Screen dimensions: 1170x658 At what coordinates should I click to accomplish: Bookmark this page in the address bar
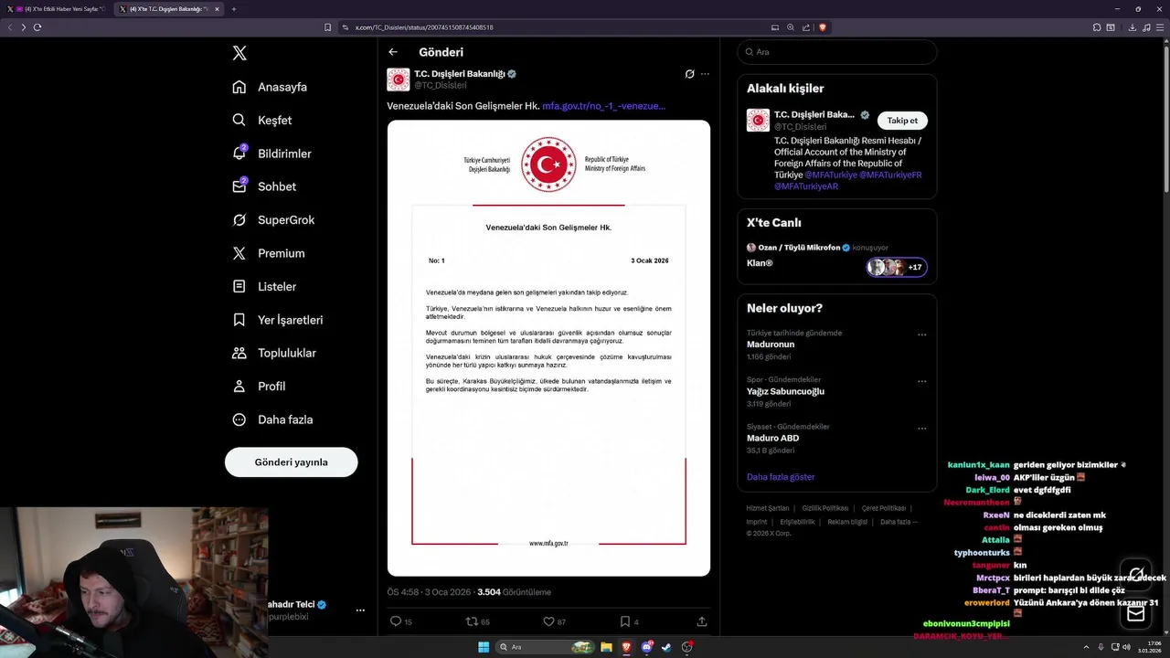(x=328, y=27)
